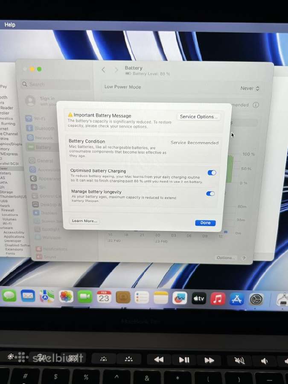Select Sound in System Settings sidebar

(x=46, y=257)
